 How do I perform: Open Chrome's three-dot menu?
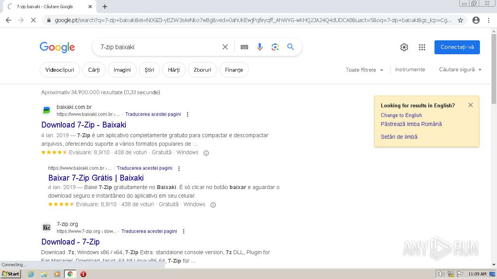pyautogui.click(x=488, y=20)
